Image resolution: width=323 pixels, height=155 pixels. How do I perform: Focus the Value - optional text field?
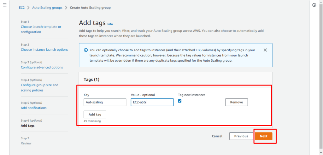[x=152, y=102]
